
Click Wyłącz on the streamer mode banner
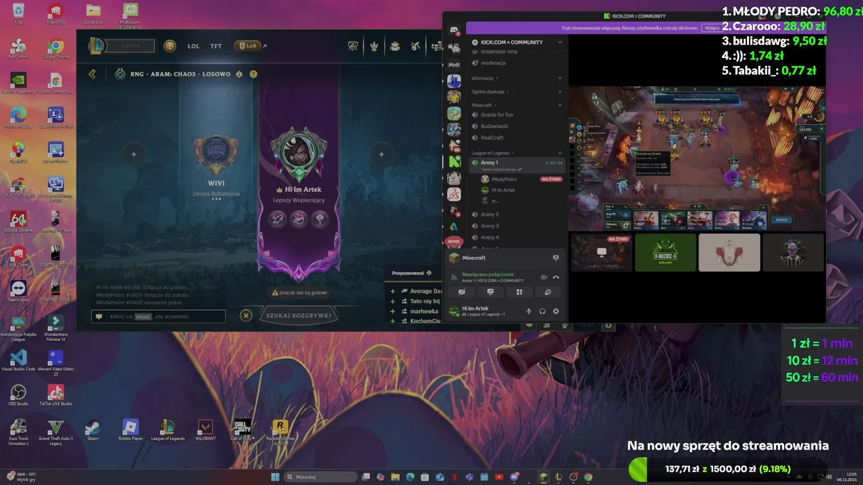tap(711, 28)
